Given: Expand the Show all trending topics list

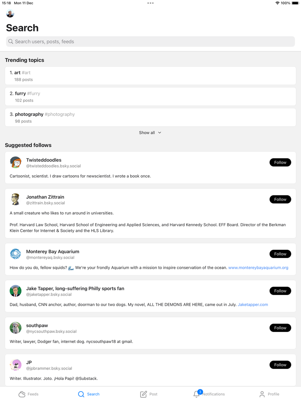Looking at the screenshot, I should pos(150,133).
